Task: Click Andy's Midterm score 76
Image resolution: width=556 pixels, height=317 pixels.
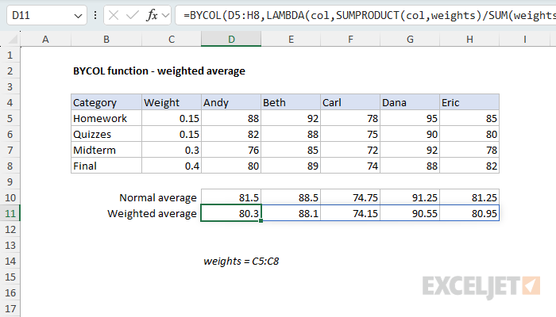Action: pyautogui.click(x=231, y=150)
